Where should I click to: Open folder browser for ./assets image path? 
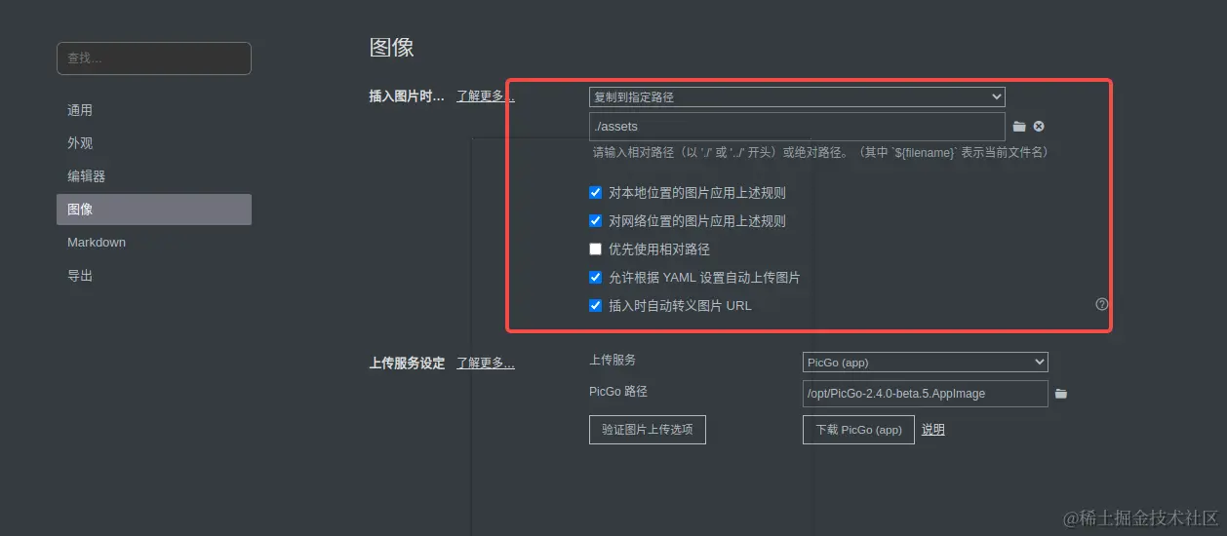click(x=1019, y=127)
